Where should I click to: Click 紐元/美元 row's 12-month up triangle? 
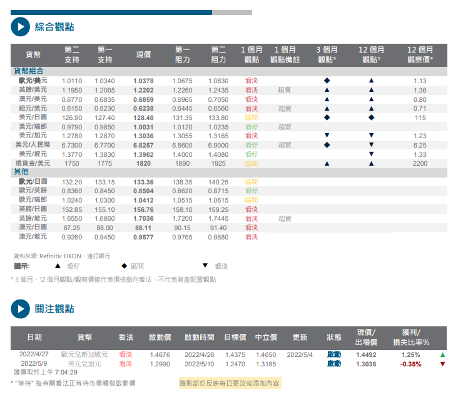pyautogui.click(x=372, y=108)
